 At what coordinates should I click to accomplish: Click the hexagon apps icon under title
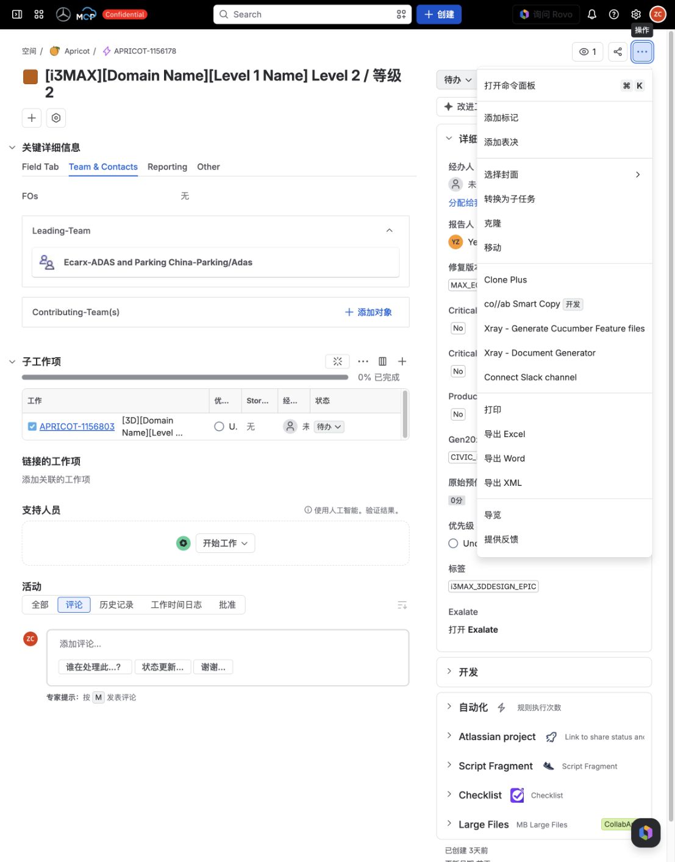[56, 118]
